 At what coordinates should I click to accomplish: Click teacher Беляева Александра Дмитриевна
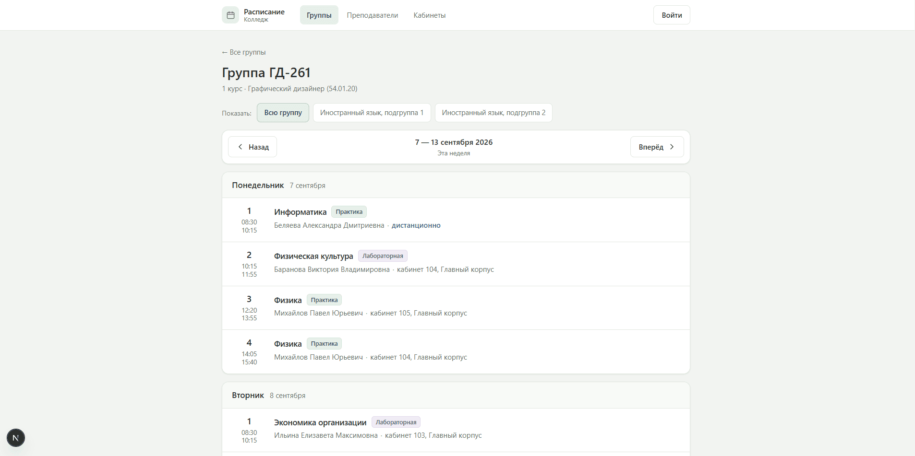[329, 225]
